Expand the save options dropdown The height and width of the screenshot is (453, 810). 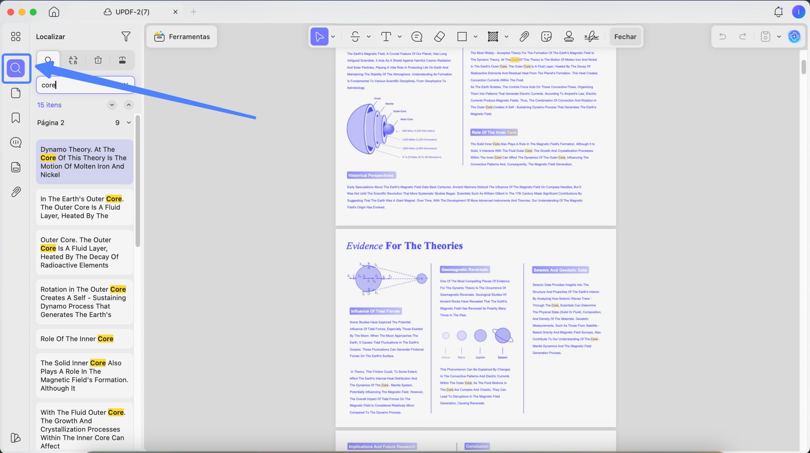click(x=779, y=37)
